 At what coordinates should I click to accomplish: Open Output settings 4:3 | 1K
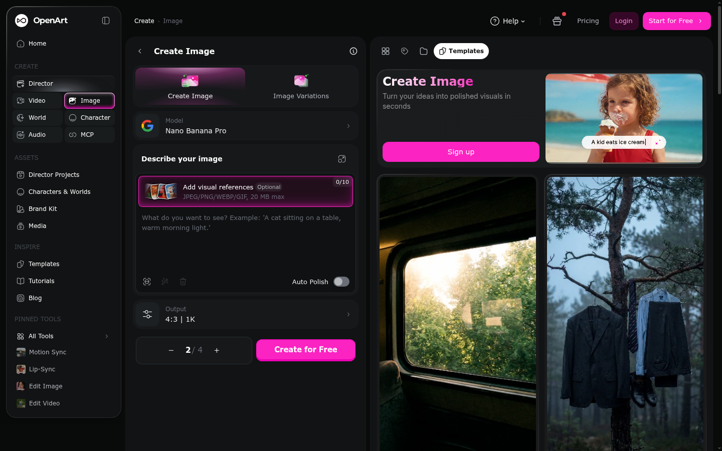click(x=246, y=314)
